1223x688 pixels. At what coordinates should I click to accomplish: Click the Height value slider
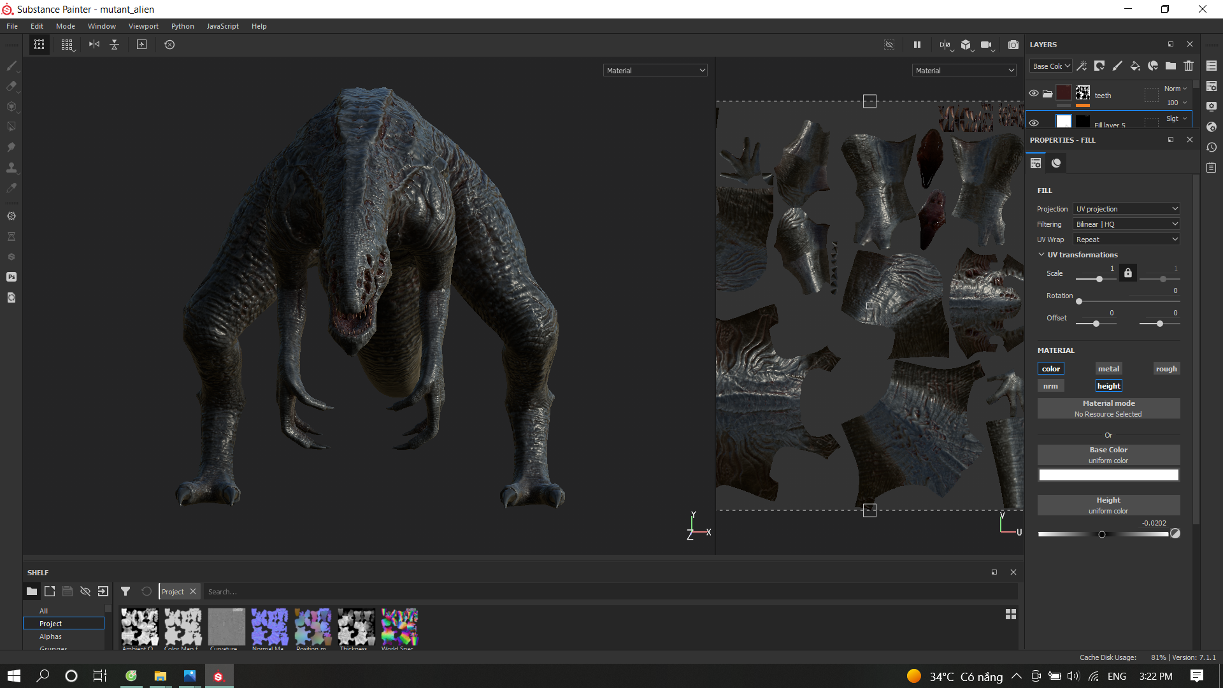click(1103, 534)
